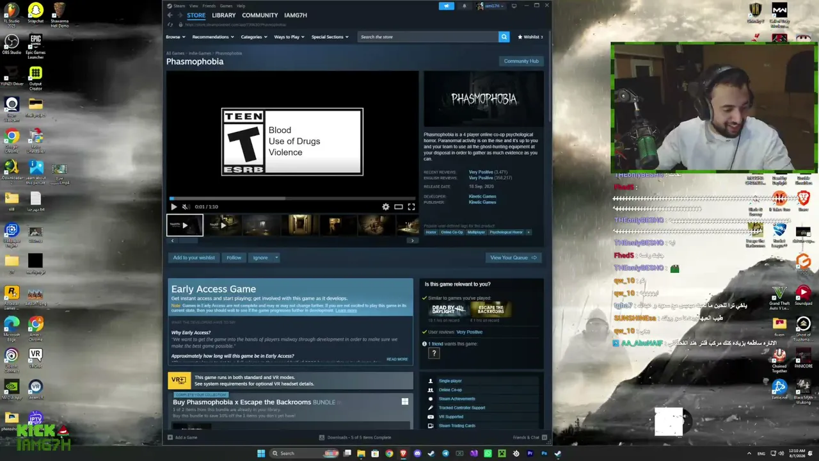Open Premiere Pro from the taskbar
Image resolution: width=819 pixels, height=461 pixels.
530,453
